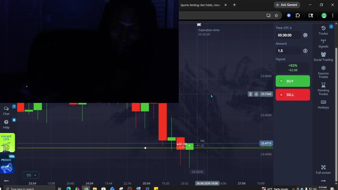This screenshot has width=338, height=190.
Task: Open Chrome from taskbar
Action: 86,188
